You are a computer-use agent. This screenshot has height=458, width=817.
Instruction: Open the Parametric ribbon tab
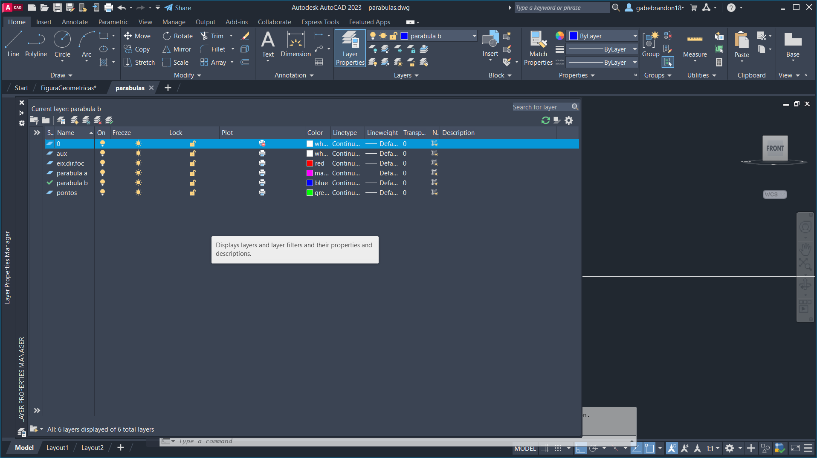click(x=113, y=22)
